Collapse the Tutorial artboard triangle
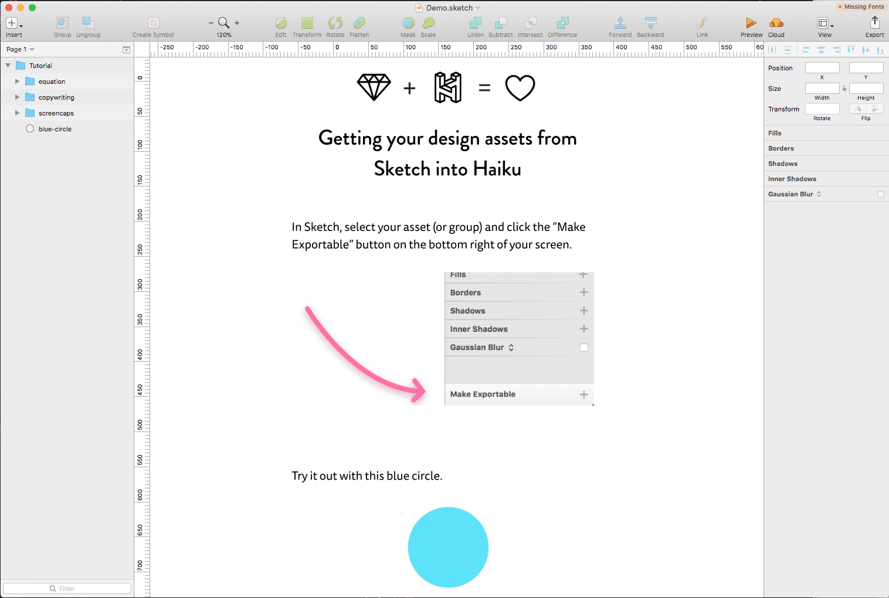Image resolution: width=889 pixels, height=598 pixels. pos(8,66)
